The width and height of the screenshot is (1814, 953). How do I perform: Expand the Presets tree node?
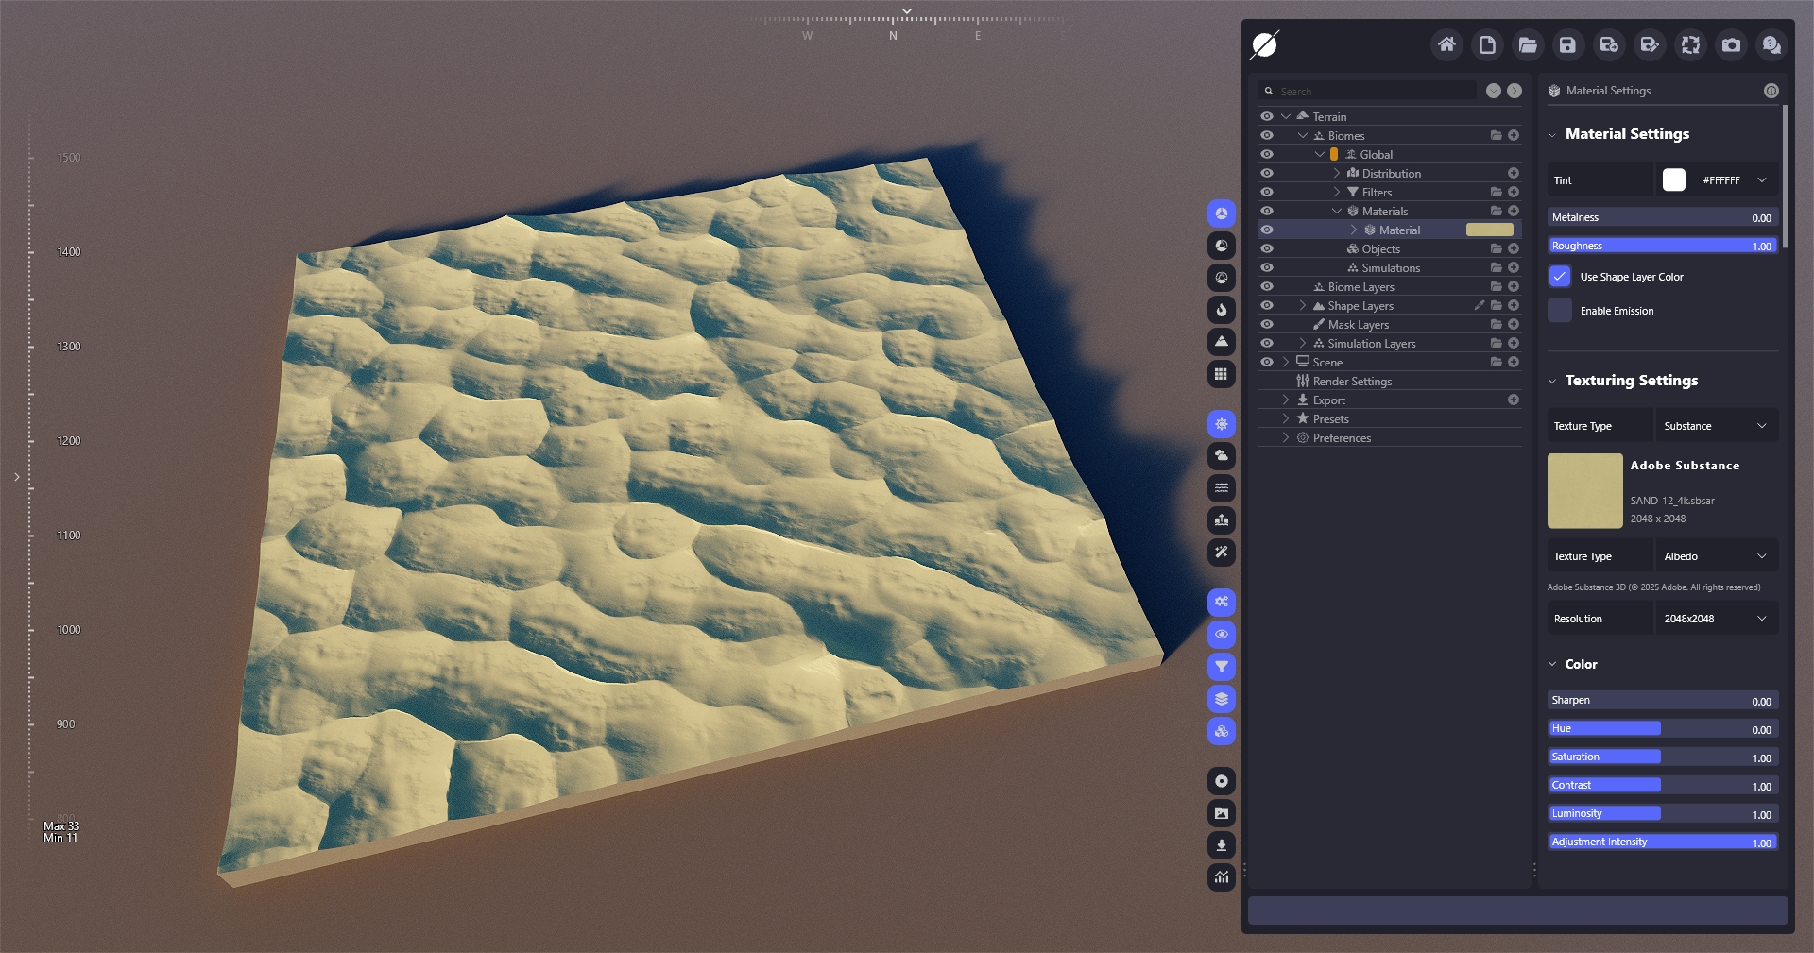(1286, 419)
